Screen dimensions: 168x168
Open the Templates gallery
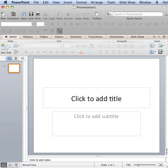13,14
